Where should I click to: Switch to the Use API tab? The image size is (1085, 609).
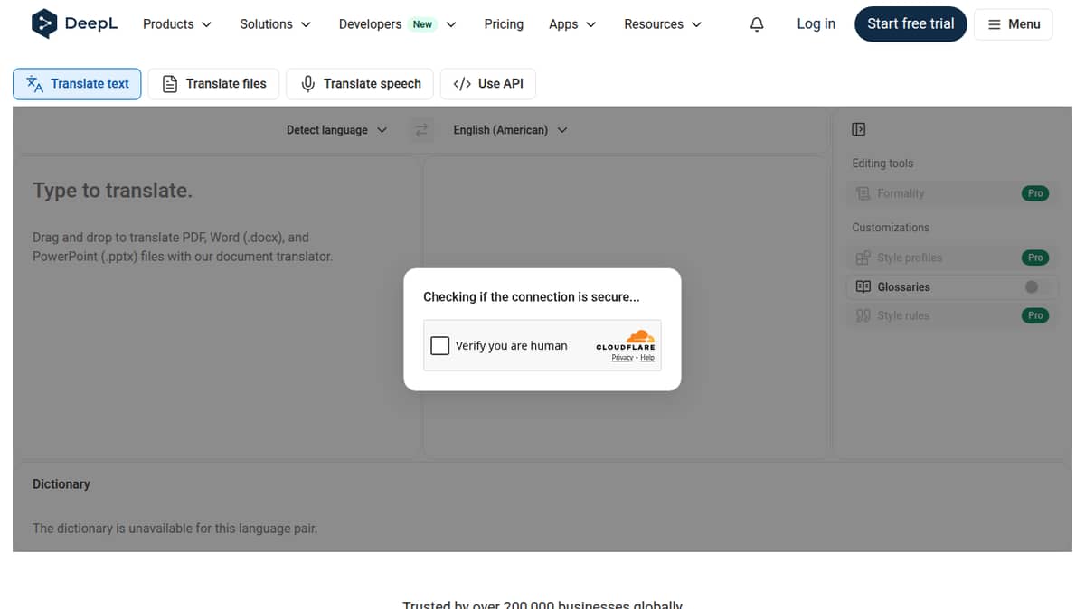[488, 83]
